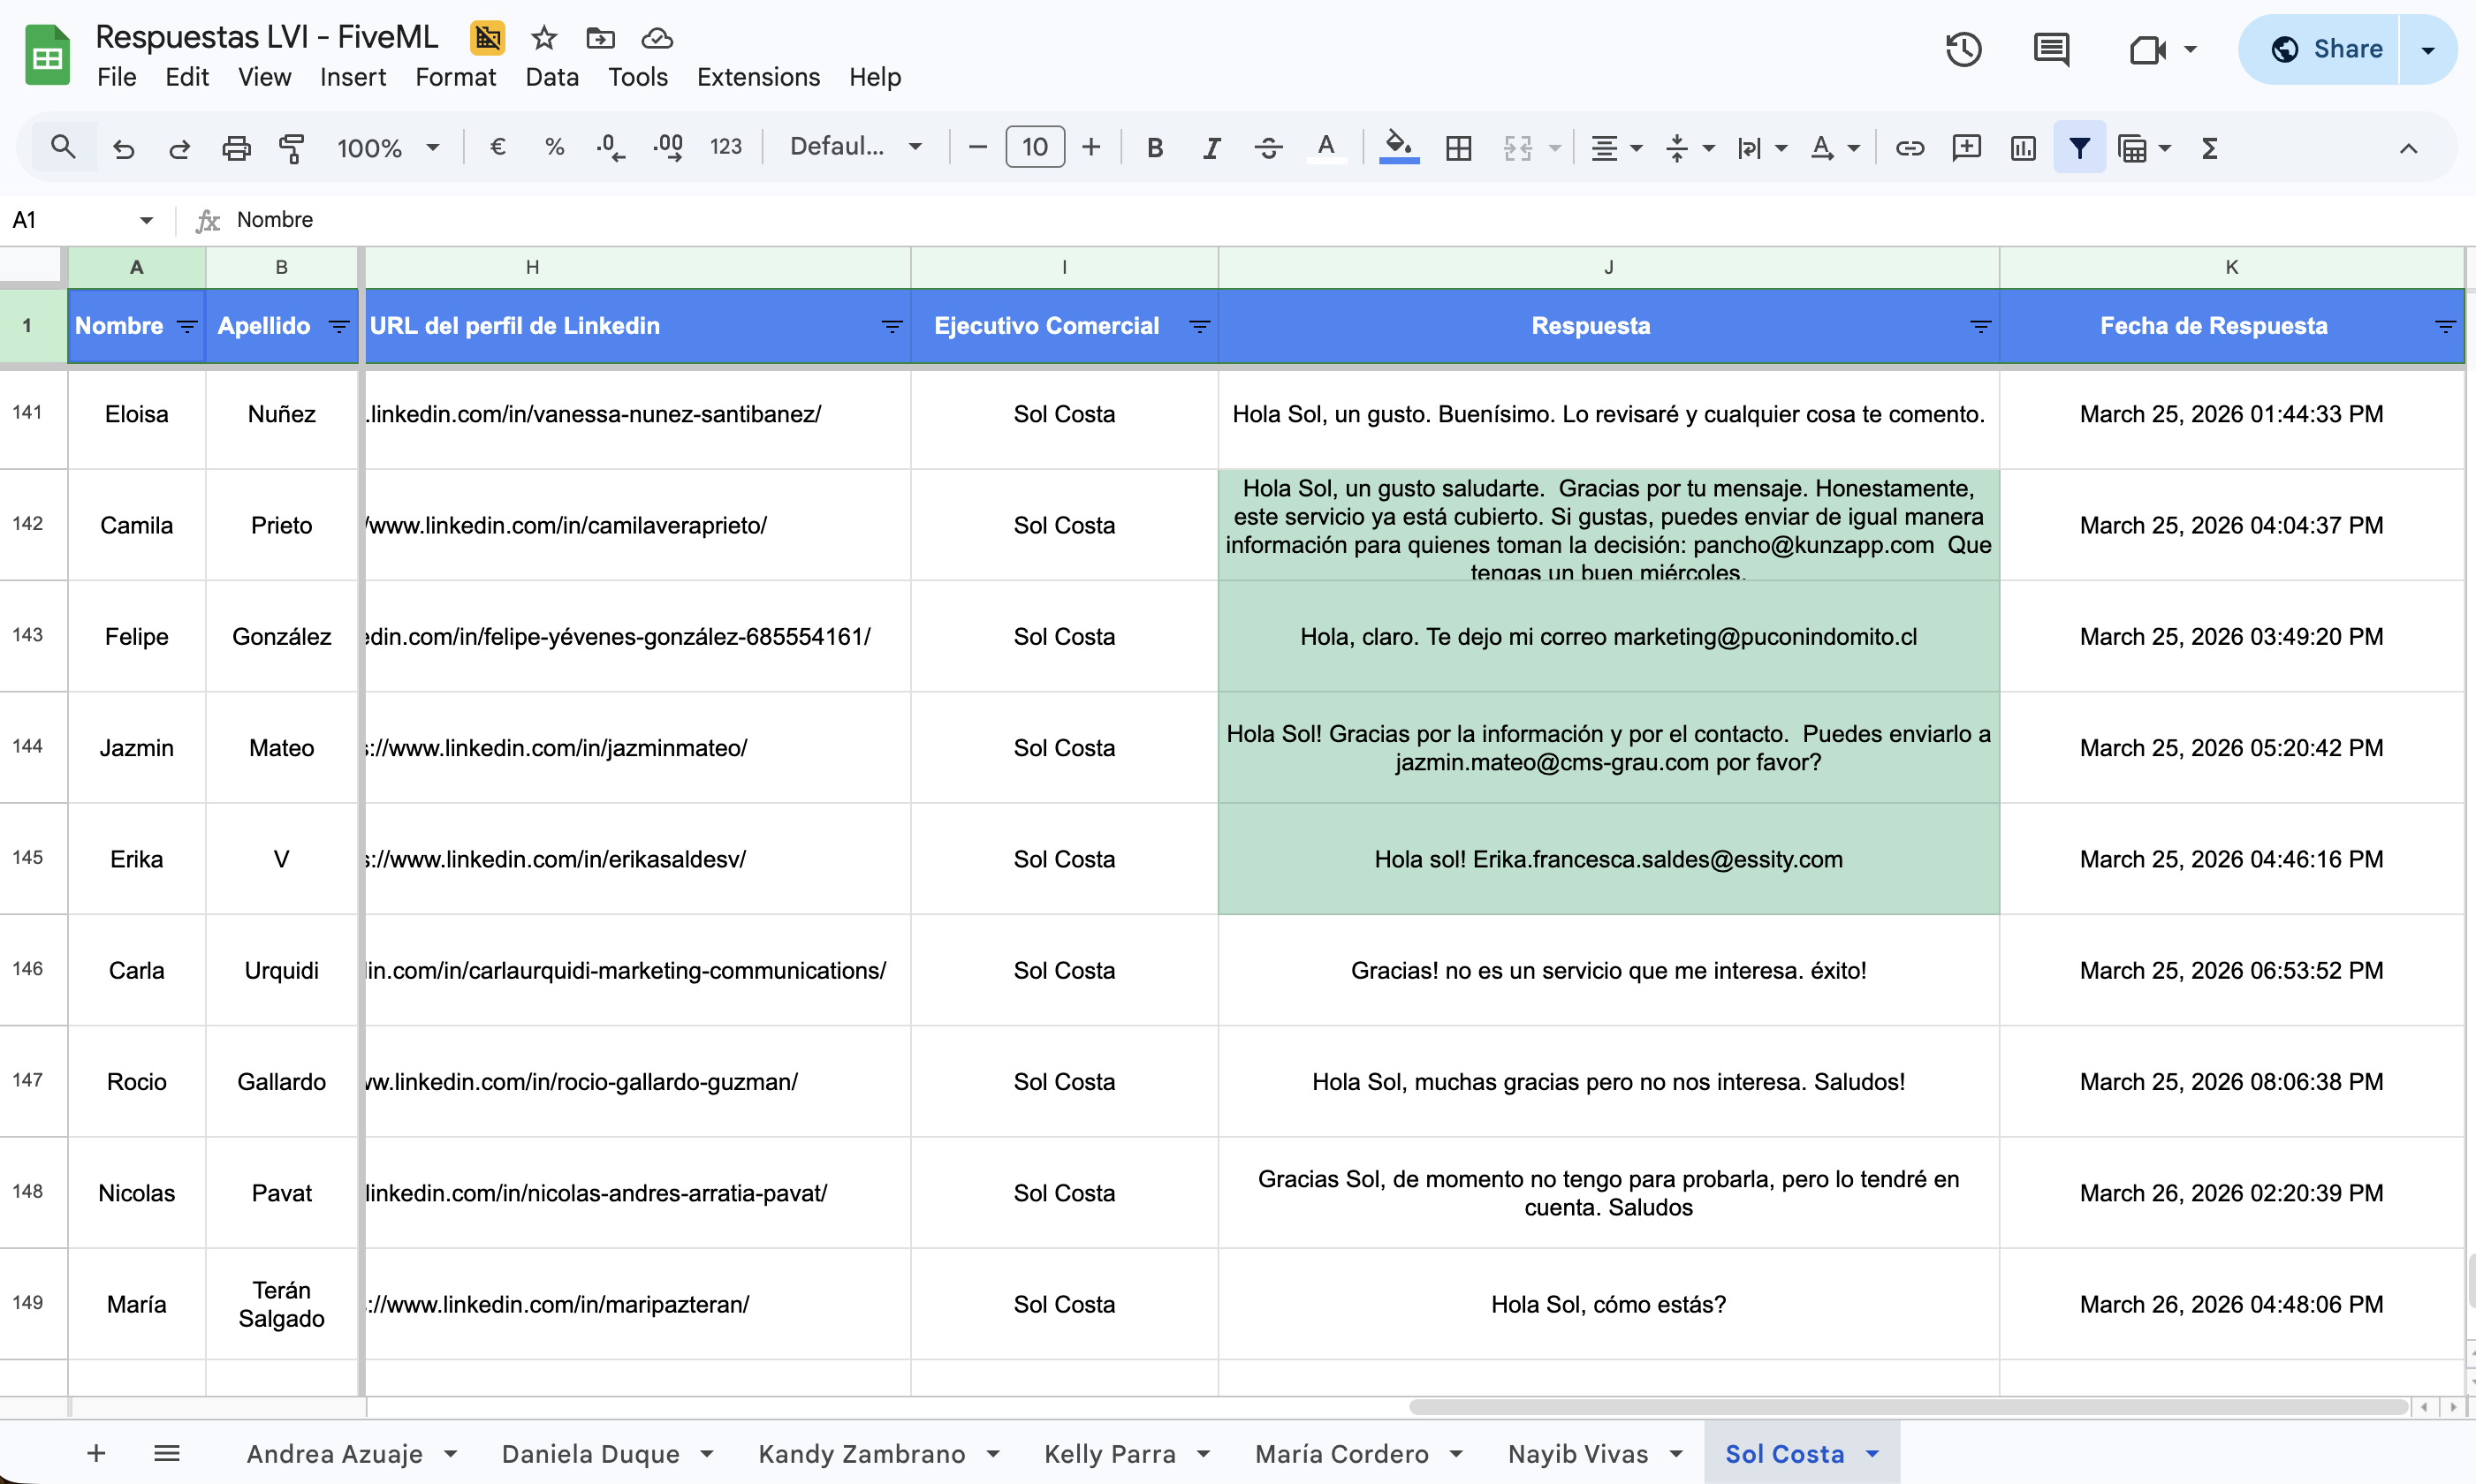
Task: Click the paint format roller icon
Action: (x=291, y=148)
